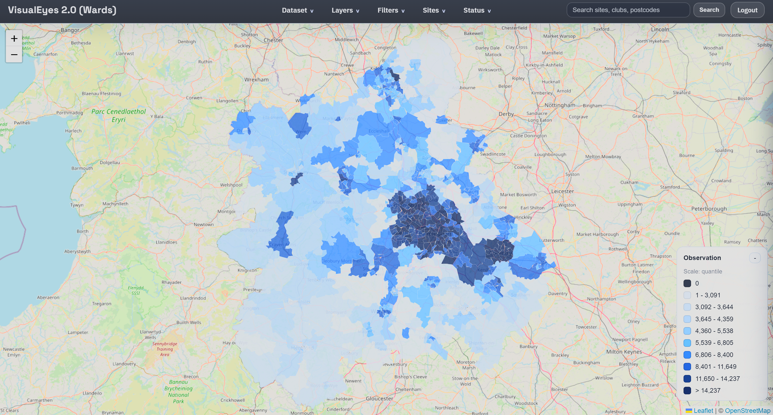Expand the Layers dropdown
The image size is (773, 415).
tap(345, 10)
